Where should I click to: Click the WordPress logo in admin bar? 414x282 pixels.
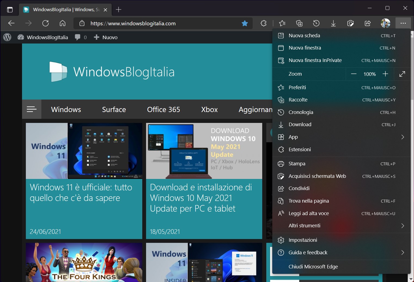(x=7, y=37)
